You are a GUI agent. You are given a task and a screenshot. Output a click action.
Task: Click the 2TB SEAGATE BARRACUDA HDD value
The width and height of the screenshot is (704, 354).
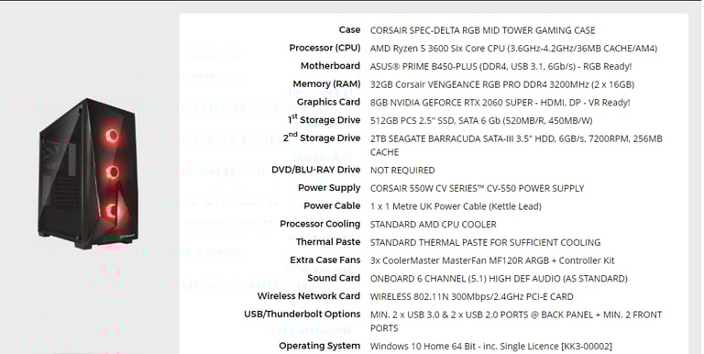[516, 145]
